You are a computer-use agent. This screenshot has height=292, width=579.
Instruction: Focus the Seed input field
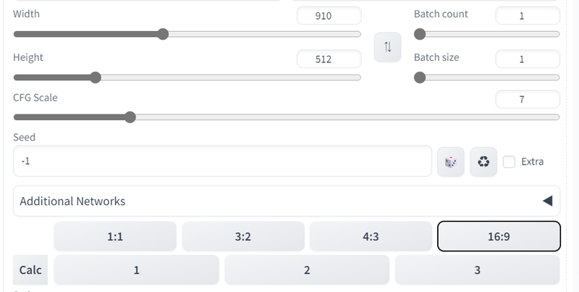point(222,161)
